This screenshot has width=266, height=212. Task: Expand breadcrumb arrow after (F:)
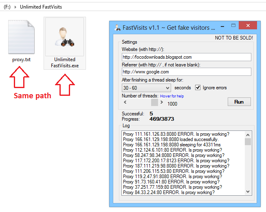pyautogui.click(x=15, y=7)
